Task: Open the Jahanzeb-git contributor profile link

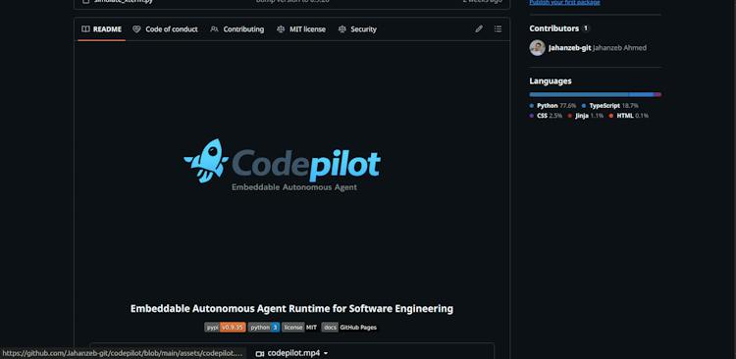Action: pyautogui.click(x=570, y=48)
